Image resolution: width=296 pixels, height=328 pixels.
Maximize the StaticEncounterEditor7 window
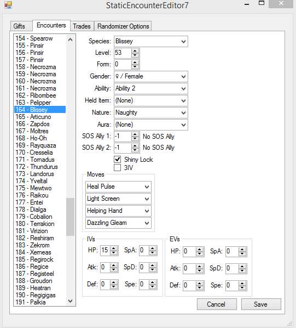[262, 3]
